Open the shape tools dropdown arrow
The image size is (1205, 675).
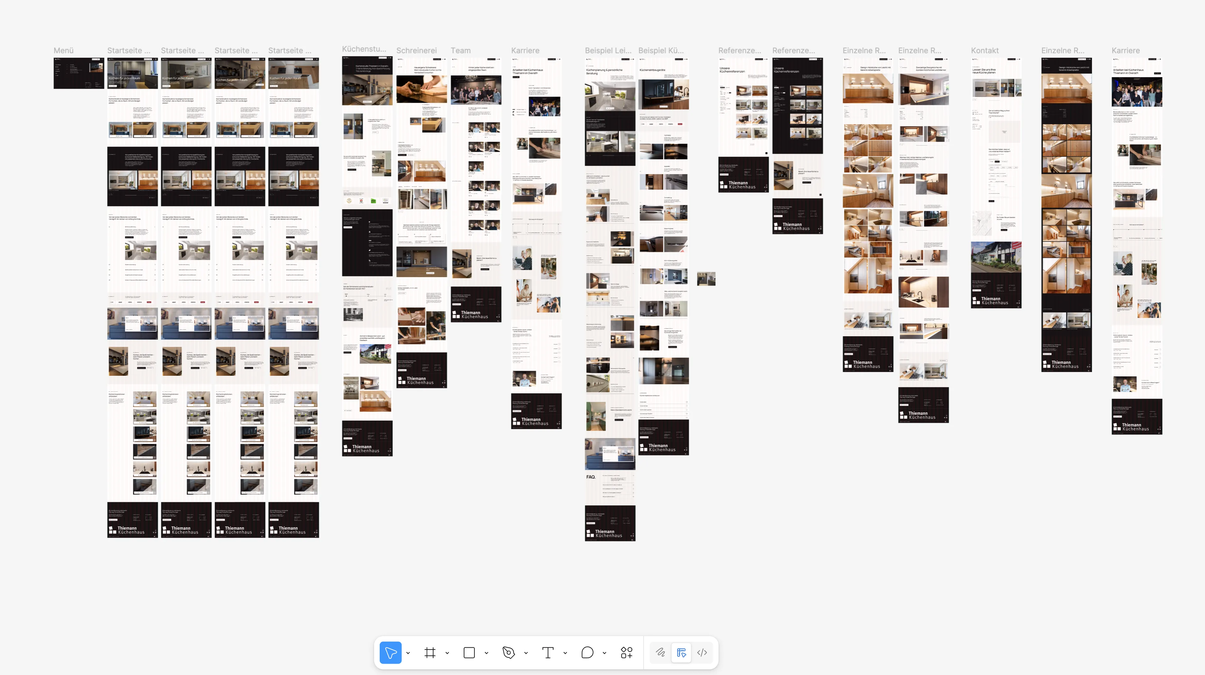click(486, 653)
